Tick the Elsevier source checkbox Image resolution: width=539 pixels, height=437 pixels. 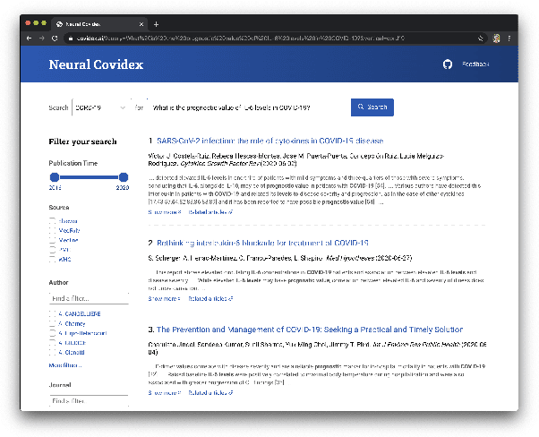(52, 220)
